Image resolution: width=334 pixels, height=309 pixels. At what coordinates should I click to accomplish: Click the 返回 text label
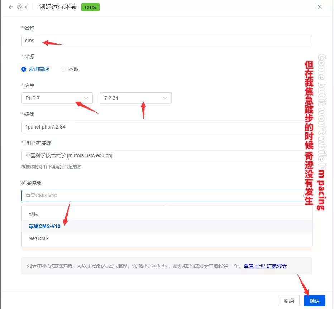(22, 7)
